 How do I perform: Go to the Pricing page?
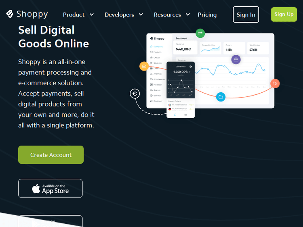207,15
